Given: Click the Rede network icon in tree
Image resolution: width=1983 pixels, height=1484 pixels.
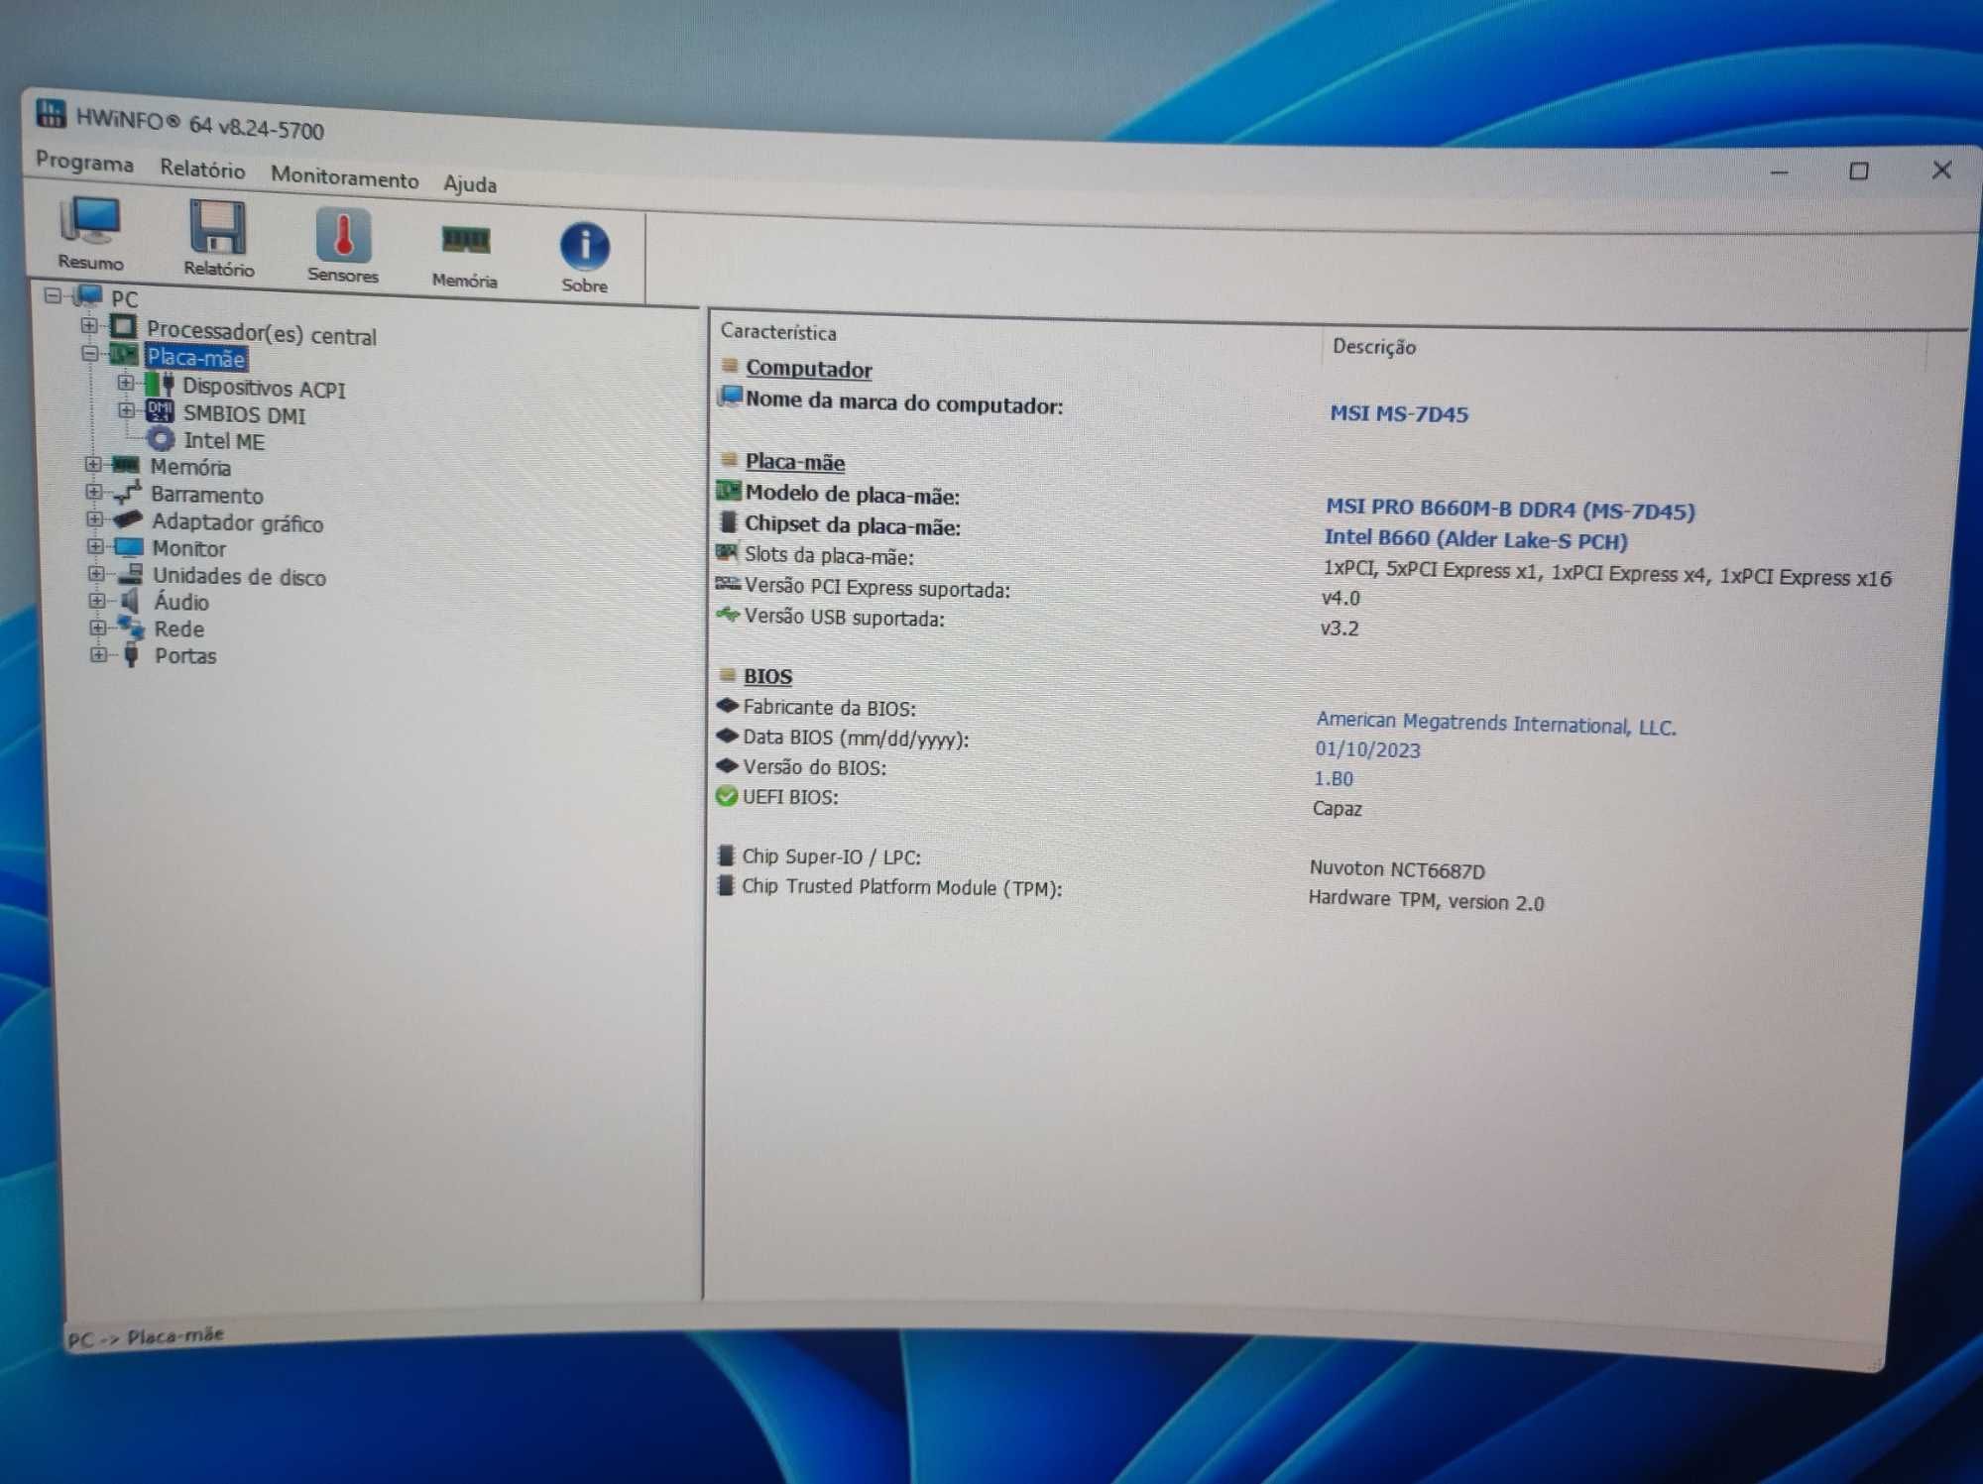Looking at the screenshot, I should click(x=131, y=627).
